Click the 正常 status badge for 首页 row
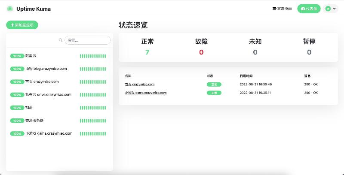The width and height of the screenshot is (344, 175). (214, 84)
